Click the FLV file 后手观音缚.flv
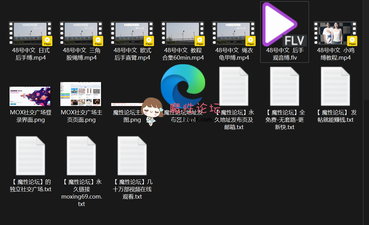Viewport: 369px width, 225px height. pos(284,25)
